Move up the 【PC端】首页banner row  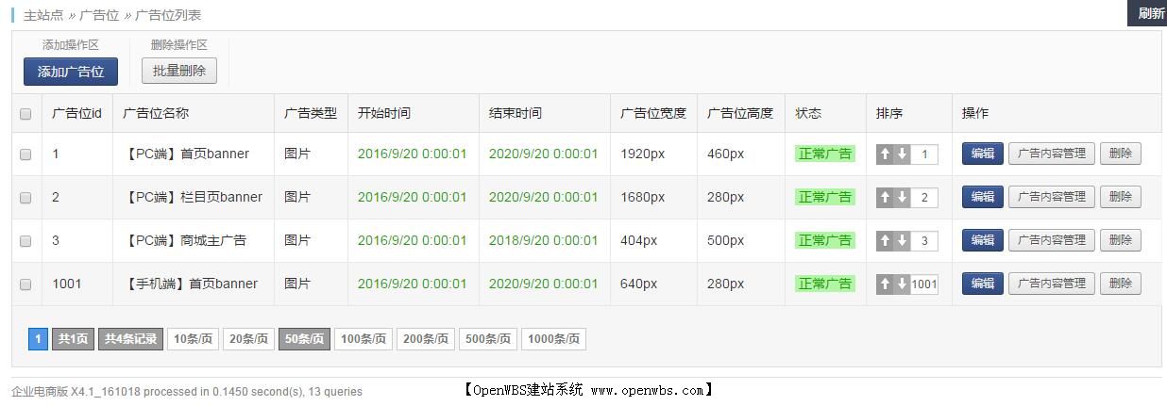[x=885, y=154]
